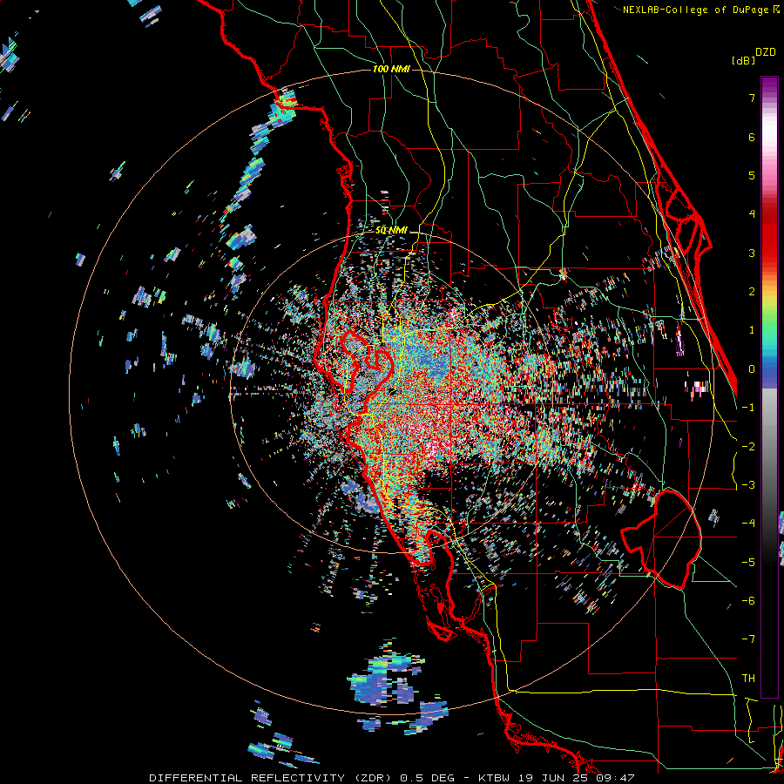Image resolution: width=784 pixels, height=784 pixels.
Task: Click the -3 value on the color scale
Action: [x=748, y=485]
